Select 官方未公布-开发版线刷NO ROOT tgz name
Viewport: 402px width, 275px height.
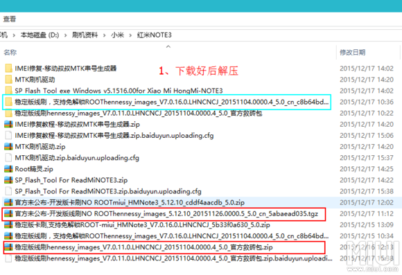[166, 213]
